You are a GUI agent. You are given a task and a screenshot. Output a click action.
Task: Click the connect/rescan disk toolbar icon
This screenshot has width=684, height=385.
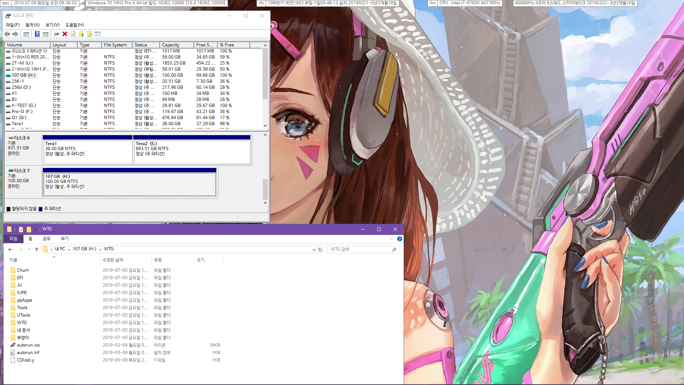pos(56,34)
